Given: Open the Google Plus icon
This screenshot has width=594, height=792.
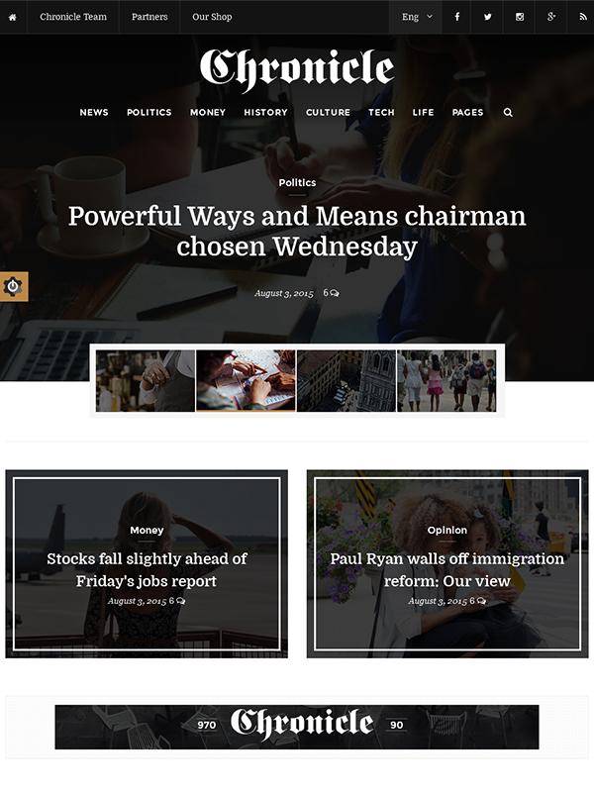Looking at the screenshot, I should [x=551, y=17].
